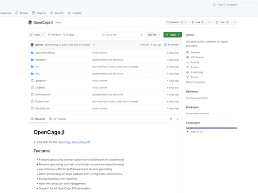Screen dimensions: 258x193
Task: Fork the repository
Action: point(198,22)
